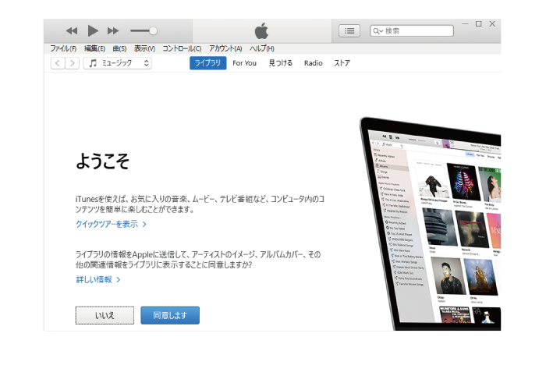
Task: Skip forward with the fast-forward button
Action: 113,31
